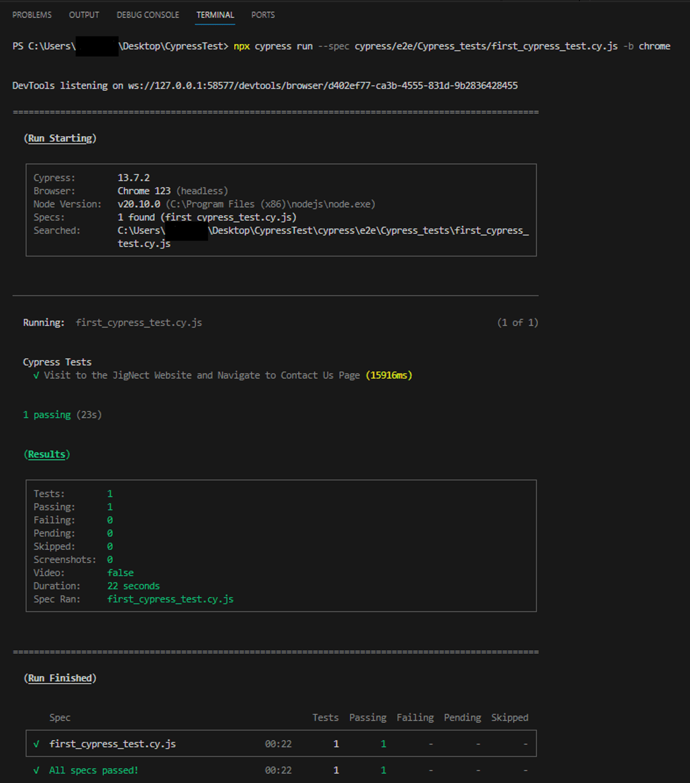Open the OUTPUT tab
The width and height of the screenshot is (690, 783).
point(84,15)
